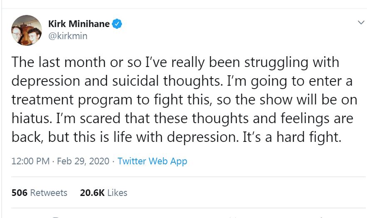Click the word "struggling" in the first line

(x=265, y=63)
